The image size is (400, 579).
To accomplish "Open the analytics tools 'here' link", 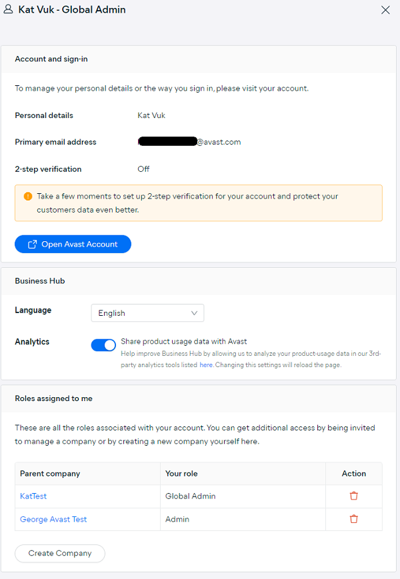I will coord(206,365).
